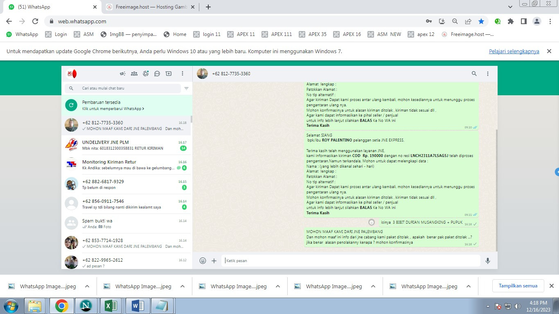Record a voice message with the microphone
Image resolution: width=559 pixels, height=314 pixels.
tap(488, 260)
